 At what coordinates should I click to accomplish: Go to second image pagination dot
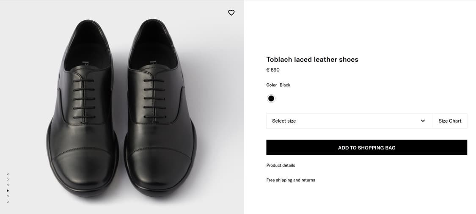(x=8, y=179)
